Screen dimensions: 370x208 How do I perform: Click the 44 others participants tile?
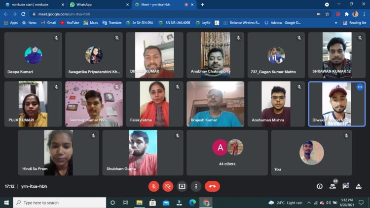pyautogui.click(x=227, y=153)
